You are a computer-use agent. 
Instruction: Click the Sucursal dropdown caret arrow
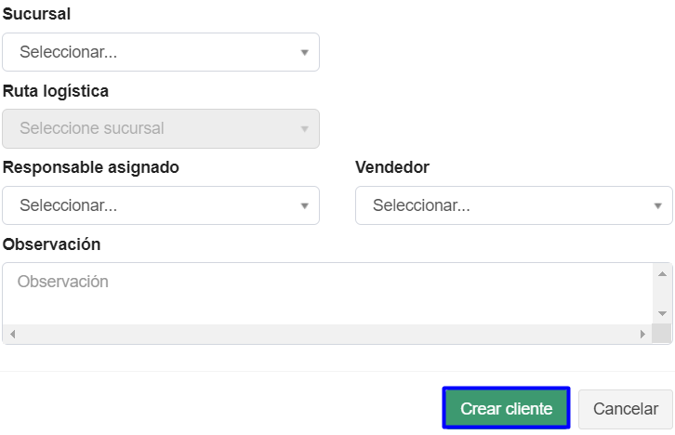click(x=304, y=53)
